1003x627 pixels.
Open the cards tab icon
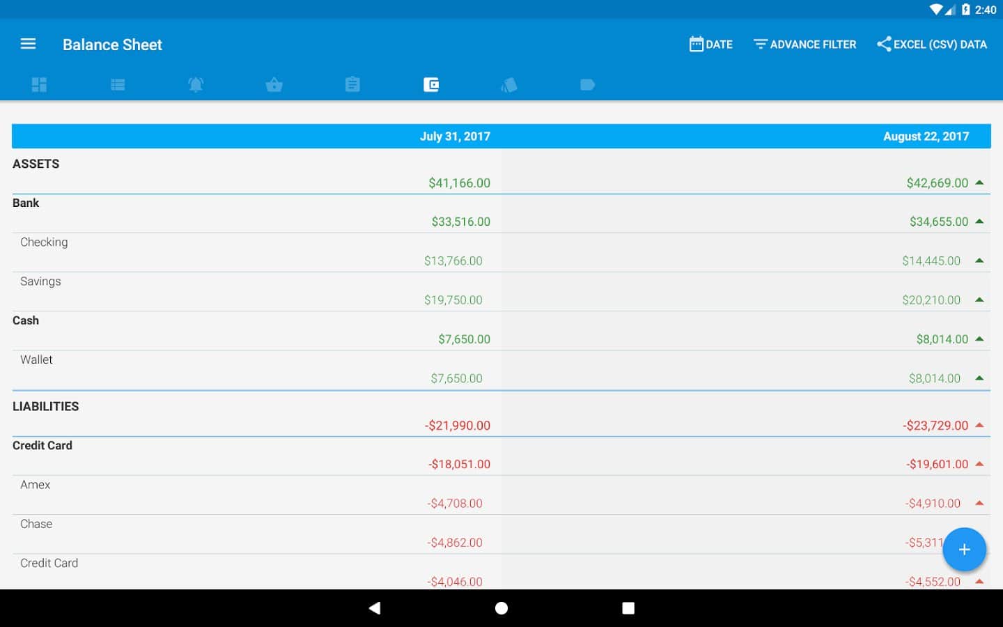(x=509, y=85)
